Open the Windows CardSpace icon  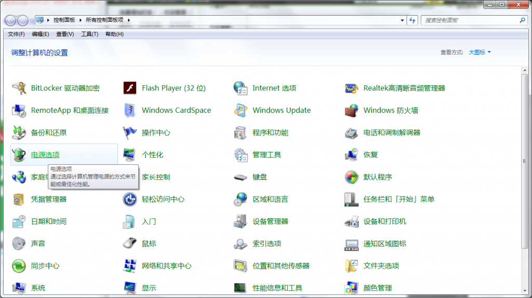tap(129, 110)
